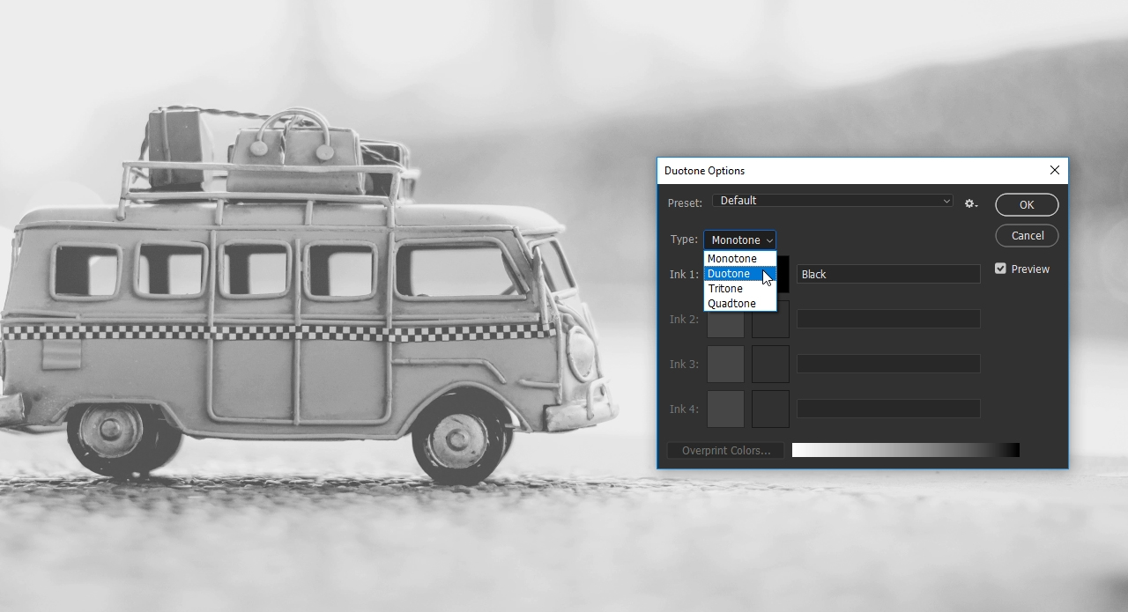Image resolution: width=1128 pixels, height=612 pixels.
Task: Click the Overprint Colors button
Action: [725, 451]
